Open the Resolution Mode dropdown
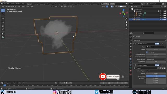This screenshot has height=94, width=167. 156,59
